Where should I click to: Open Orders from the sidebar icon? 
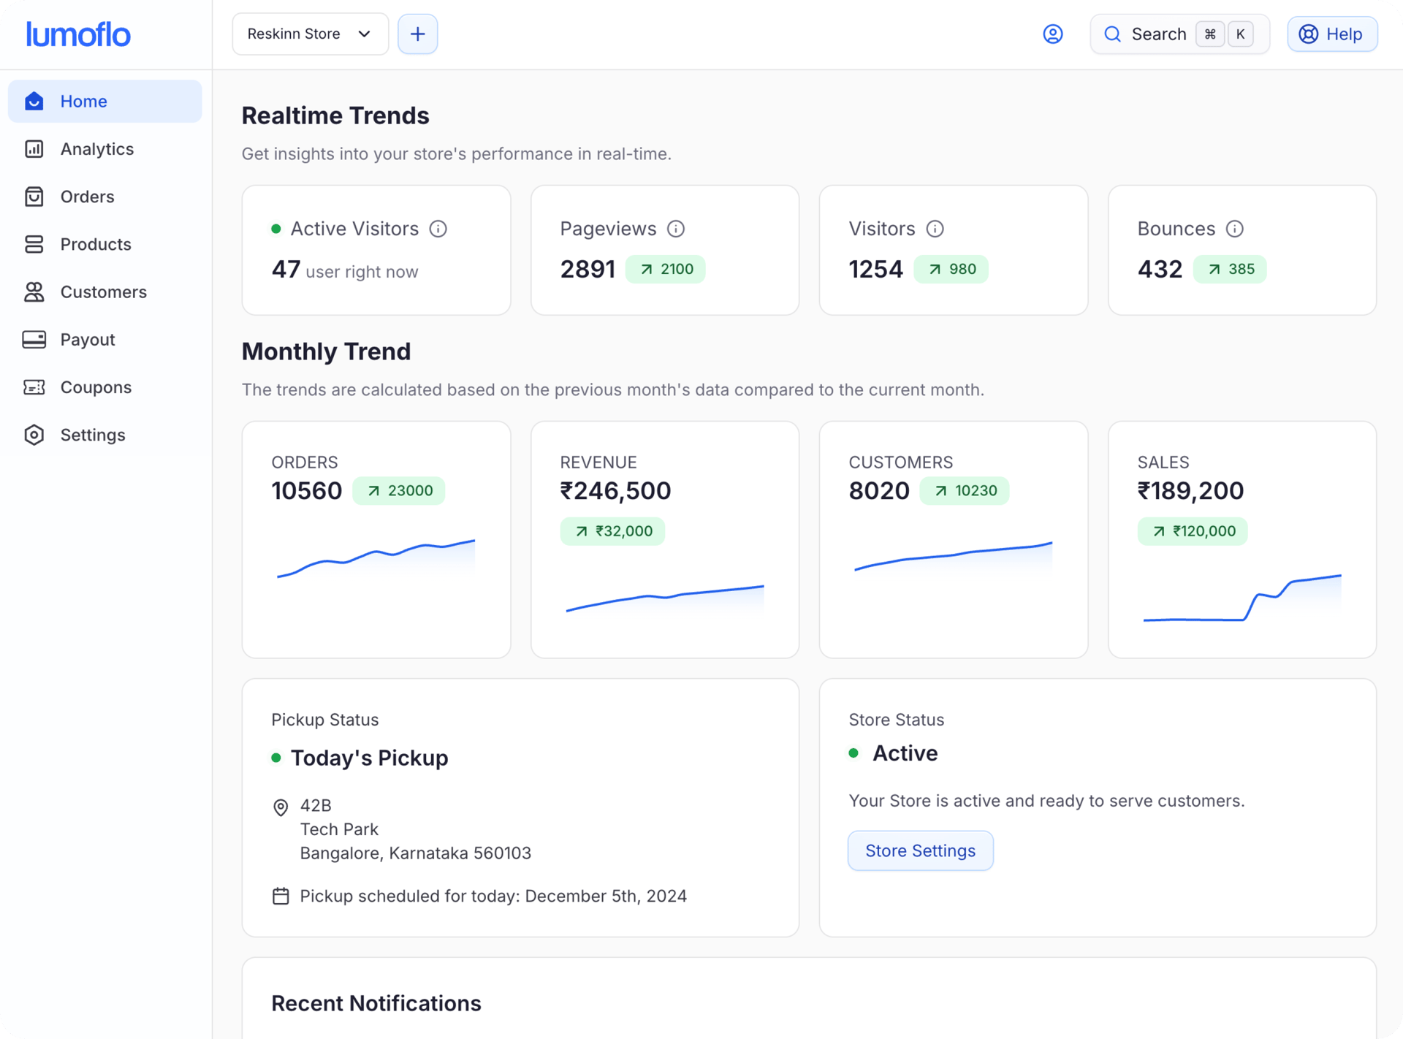[x=34, y=197]
